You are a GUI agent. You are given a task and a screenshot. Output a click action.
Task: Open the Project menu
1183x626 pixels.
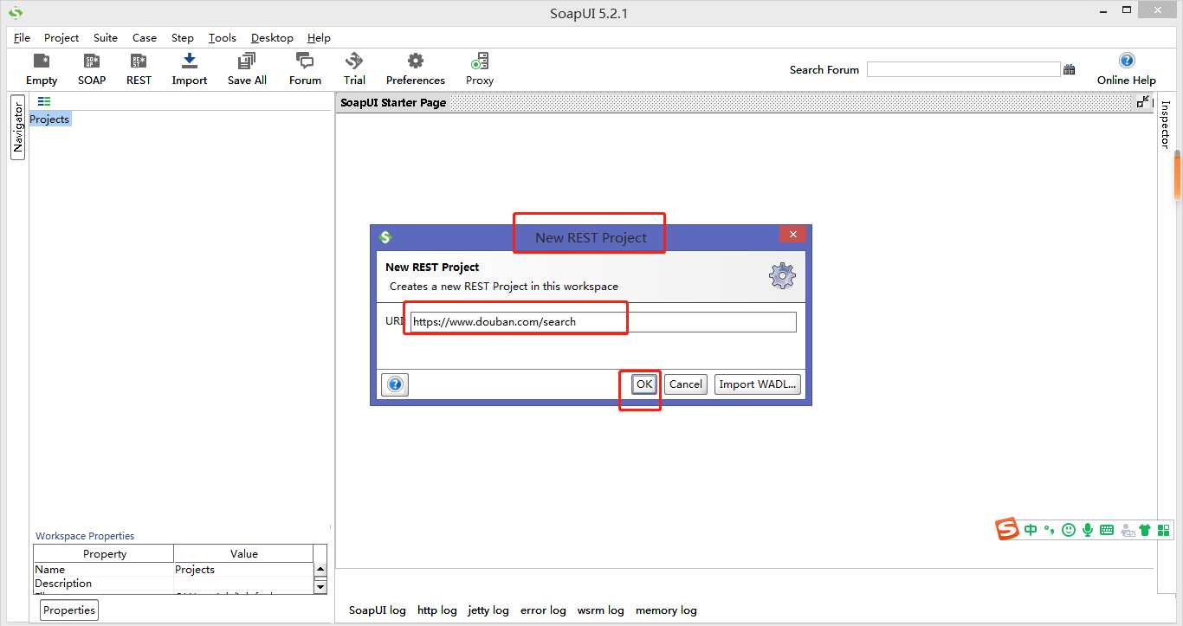pyautogui.click(x=61, y=38)
